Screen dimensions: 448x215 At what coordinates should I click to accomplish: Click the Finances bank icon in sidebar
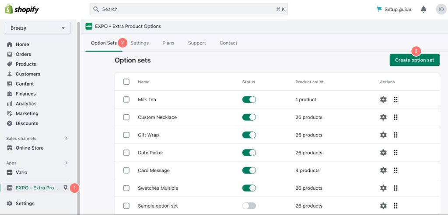(x=10, y=94)
